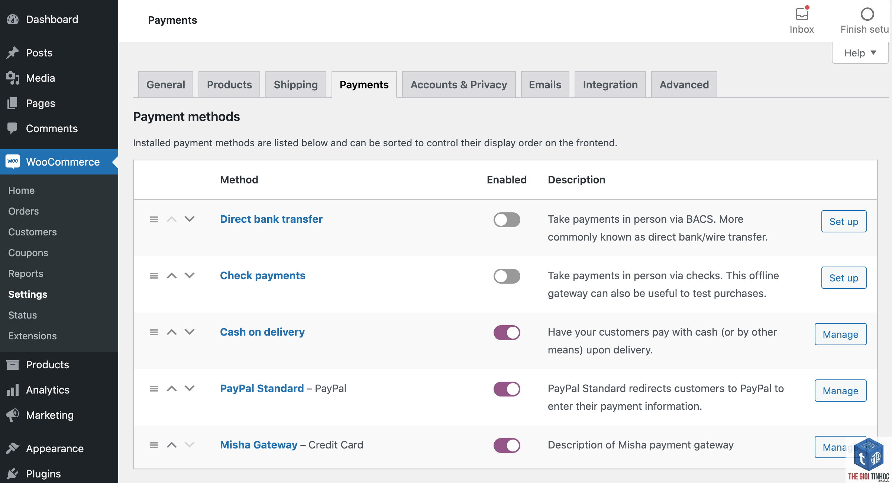Go to WooCommerce Home submenu

[22, 190]
